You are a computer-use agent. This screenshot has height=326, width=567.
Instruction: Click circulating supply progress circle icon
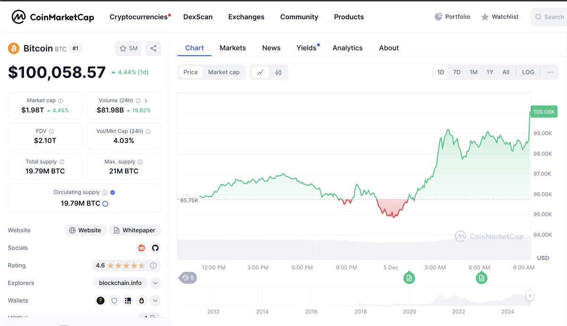[105, 204]
